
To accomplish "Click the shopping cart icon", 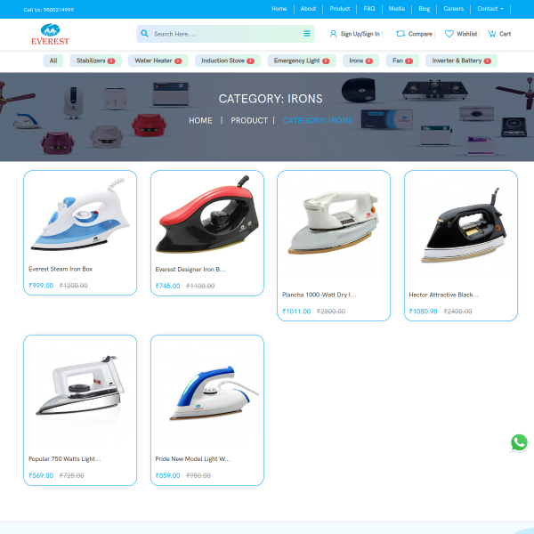I will click(x=492, y=34).
